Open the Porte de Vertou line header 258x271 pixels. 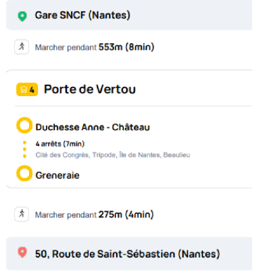pyautogui.click(x=129, y=90)
